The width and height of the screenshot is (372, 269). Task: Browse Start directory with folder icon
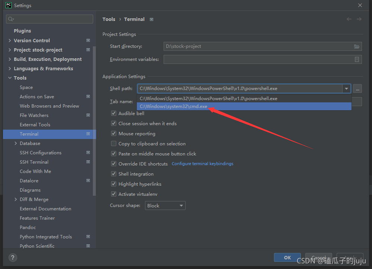click(357, 46)
